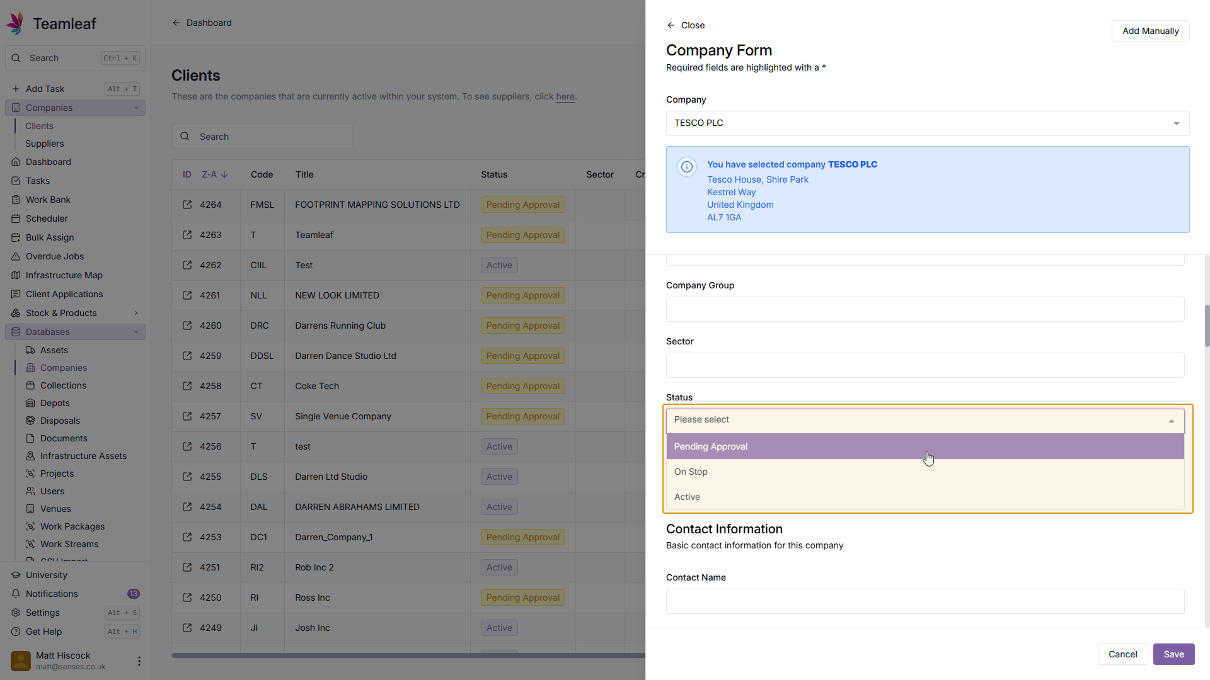Click the Overdue Jobs warning icon
The height and width of the screenshot is (680, 1210).
16,256
